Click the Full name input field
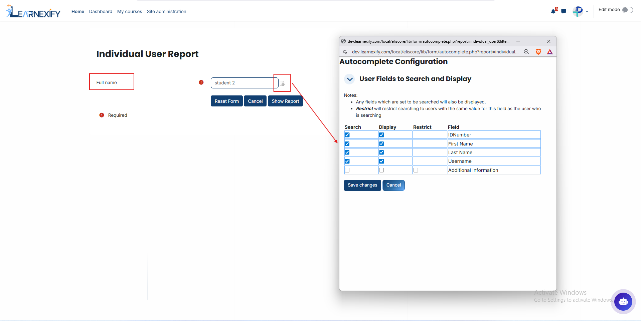This screenshot has height=321, width=641. [x=245, y=83]
